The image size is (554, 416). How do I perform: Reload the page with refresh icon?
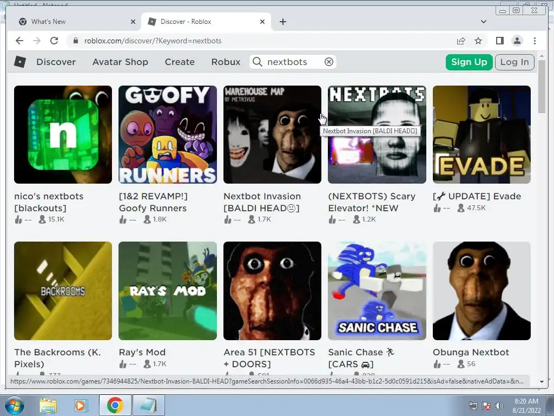[54, 41]
